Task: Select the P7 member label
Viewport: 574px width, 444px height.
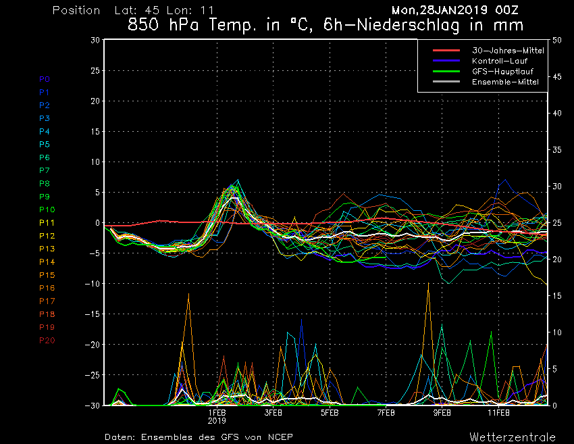Action: [x=45, y=170]
